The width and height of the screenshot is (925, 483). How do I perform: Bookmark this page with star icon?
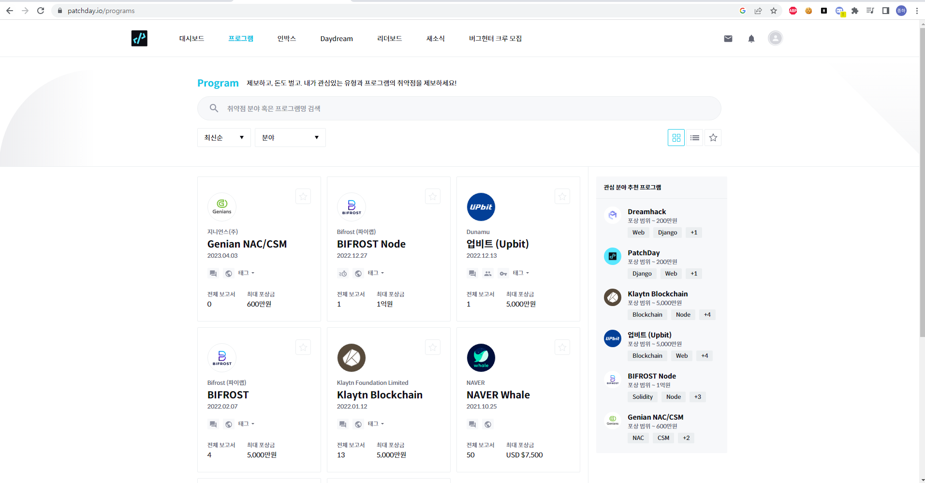point(774,11)
